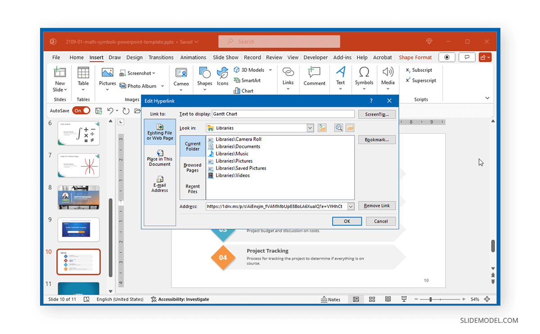Screen dimensions: 540x334
Task: Open Photo Album in the ribbon
Action: [138, 86]
